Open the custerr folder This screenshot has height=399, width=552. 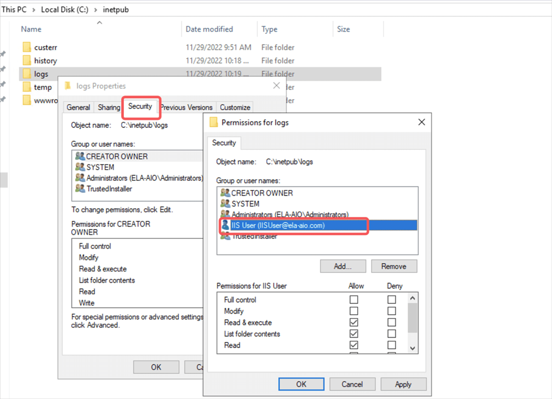46,47
